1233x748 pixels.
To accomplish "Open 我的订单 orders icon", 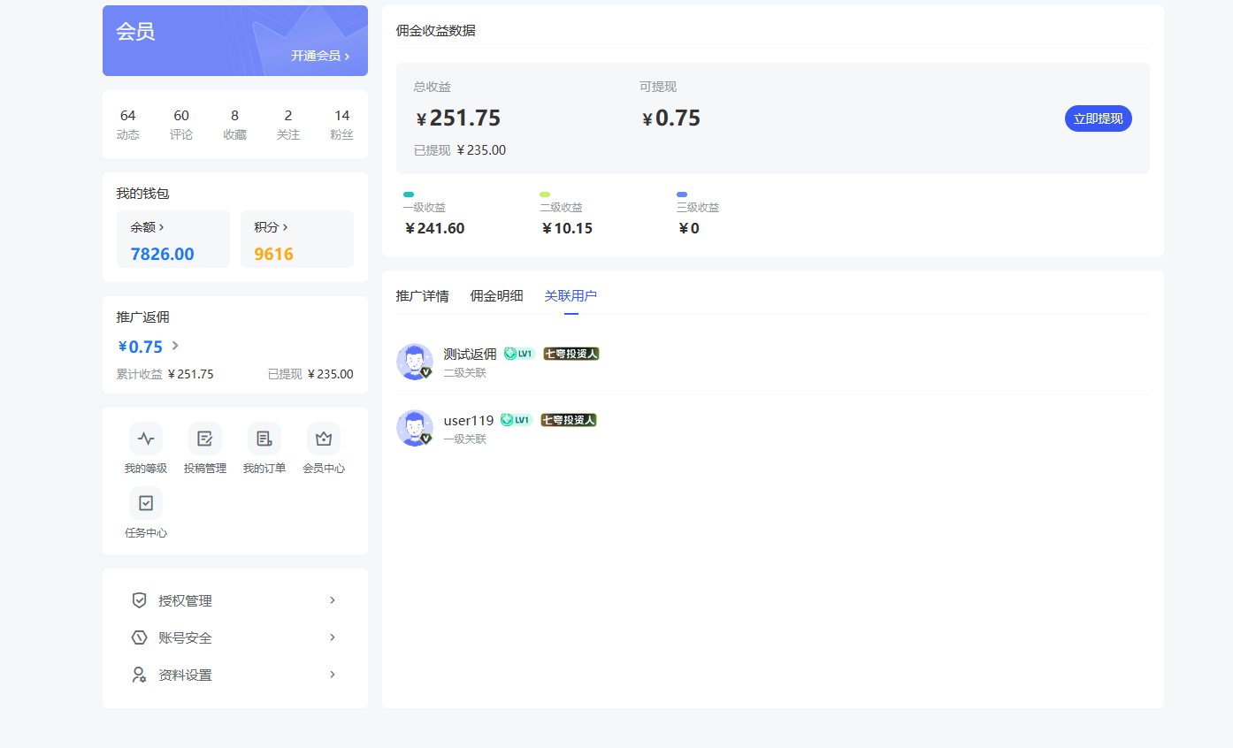I will pyautogui.click(x=264, y=439).
